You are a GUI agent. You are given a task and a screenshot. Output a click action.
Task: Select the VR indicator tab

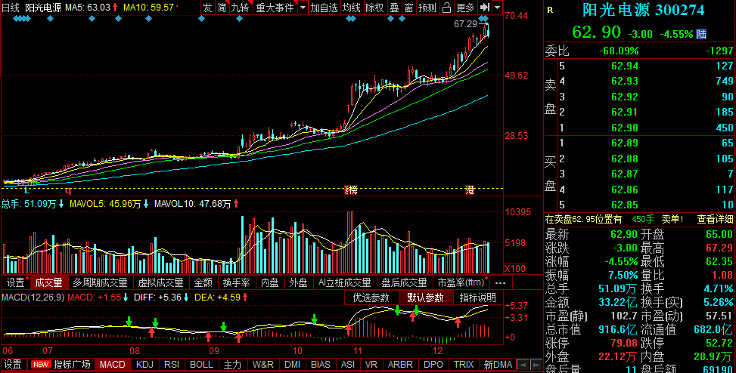pyautogui.click(x=371, y=365)
